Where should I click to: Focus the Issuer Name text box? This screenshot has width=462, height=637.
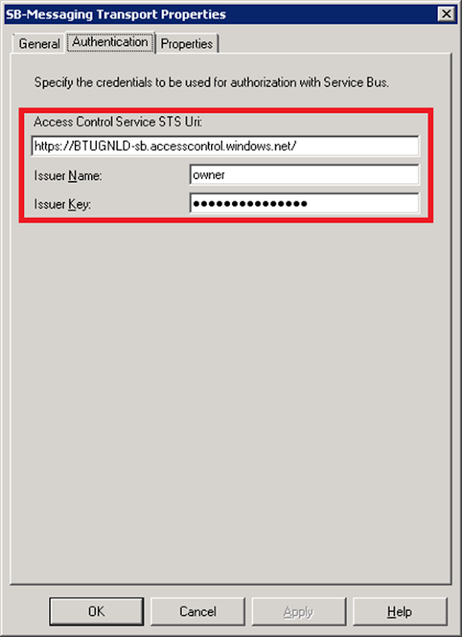click(304, 174)
